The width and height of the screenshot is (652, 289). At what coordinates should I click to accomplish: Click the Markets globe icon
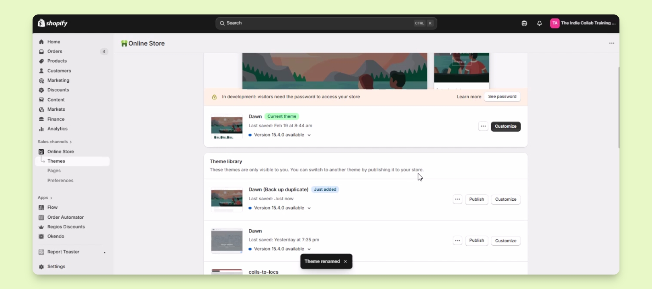coord(41,109)
